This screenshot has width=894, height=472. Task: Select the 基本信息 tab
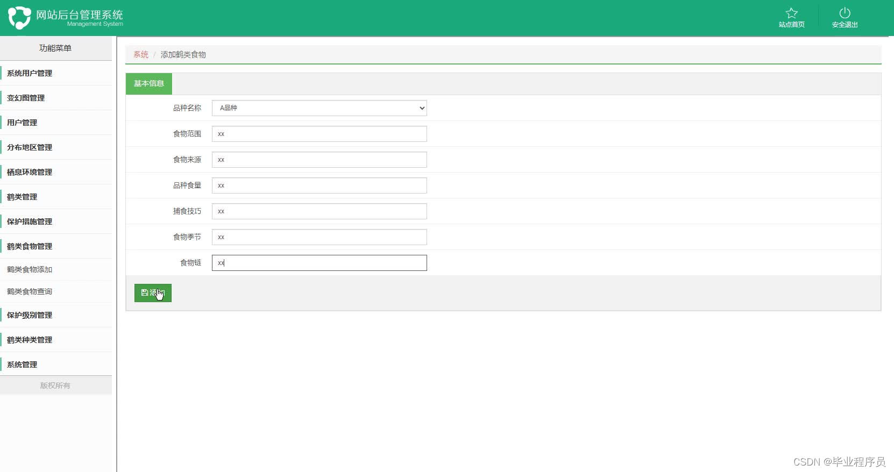(149, 84)
